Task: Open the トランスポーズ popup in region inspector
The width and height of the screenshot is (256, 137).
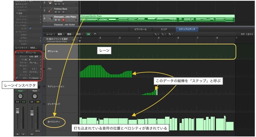Action: [x=40, y=7]
